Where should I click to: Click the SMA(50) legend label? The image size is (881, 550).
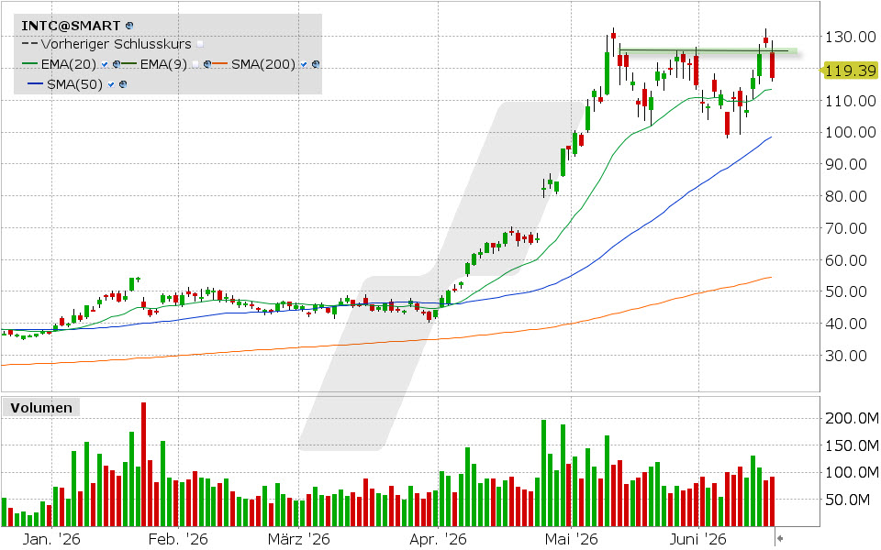point(74,84)
